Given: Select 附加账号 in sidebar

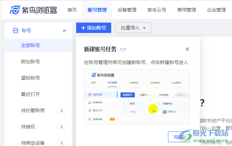Looking at the screenshot, I should [30, 62].
